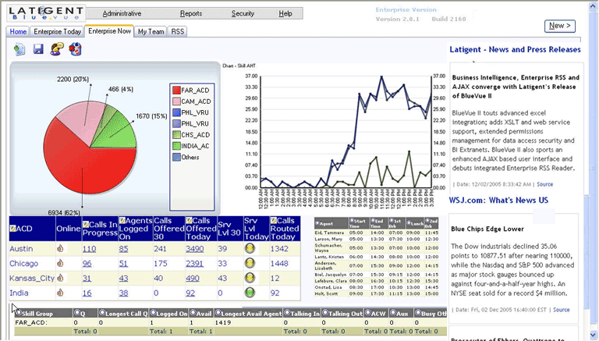
Task: Click the New > button
Action: pyautogui.click(x=559, y=26)
